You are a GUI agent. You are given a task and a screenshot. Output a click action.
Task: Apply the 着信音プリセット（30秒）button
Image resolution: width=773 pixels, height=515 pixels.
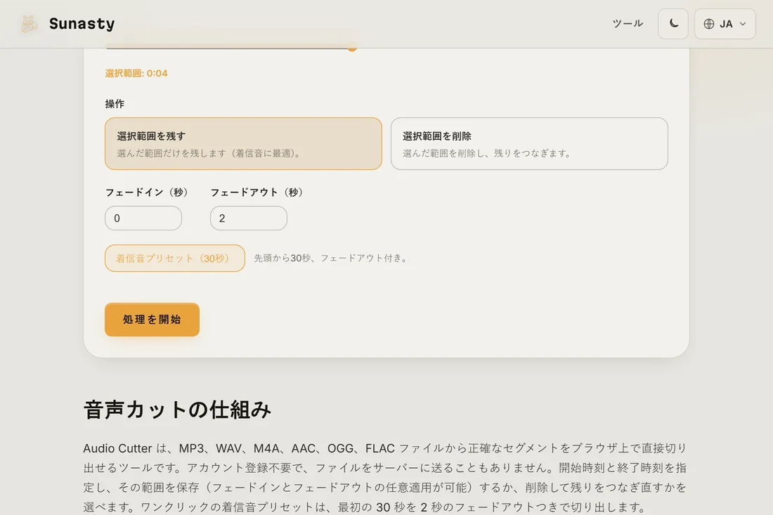coord(174,259)
